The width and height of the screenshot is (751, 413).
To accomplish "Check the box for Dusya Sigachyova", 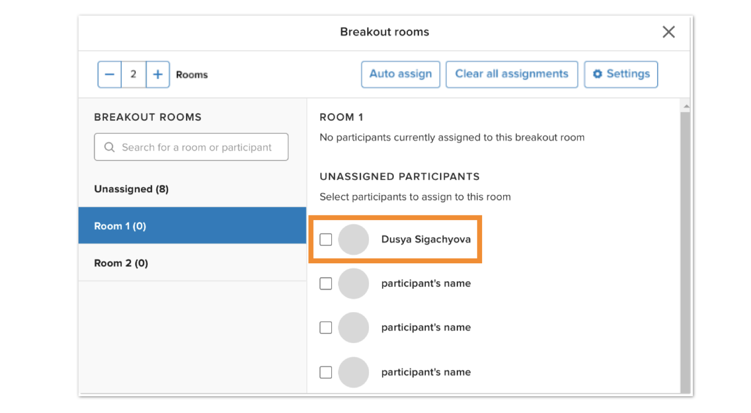I will [x=326, y=239].
